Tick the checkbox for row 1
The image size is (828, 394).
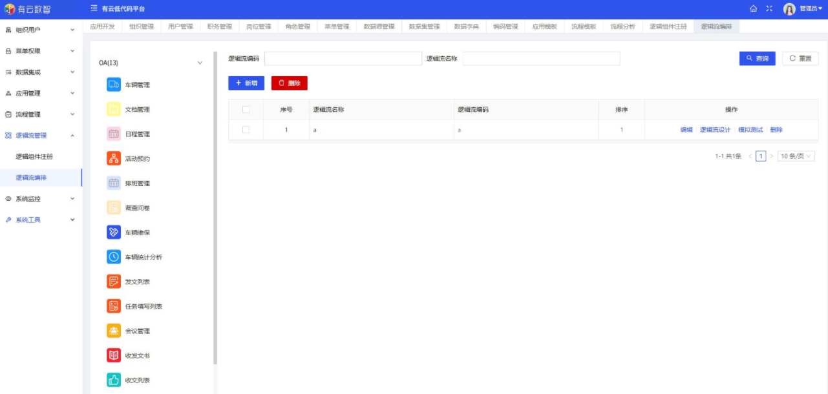pyautogui.click(x=246, y=130)
